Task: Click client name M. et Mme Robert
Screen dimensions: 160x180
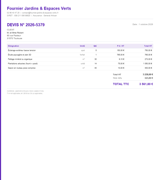Action: (15, 33)
